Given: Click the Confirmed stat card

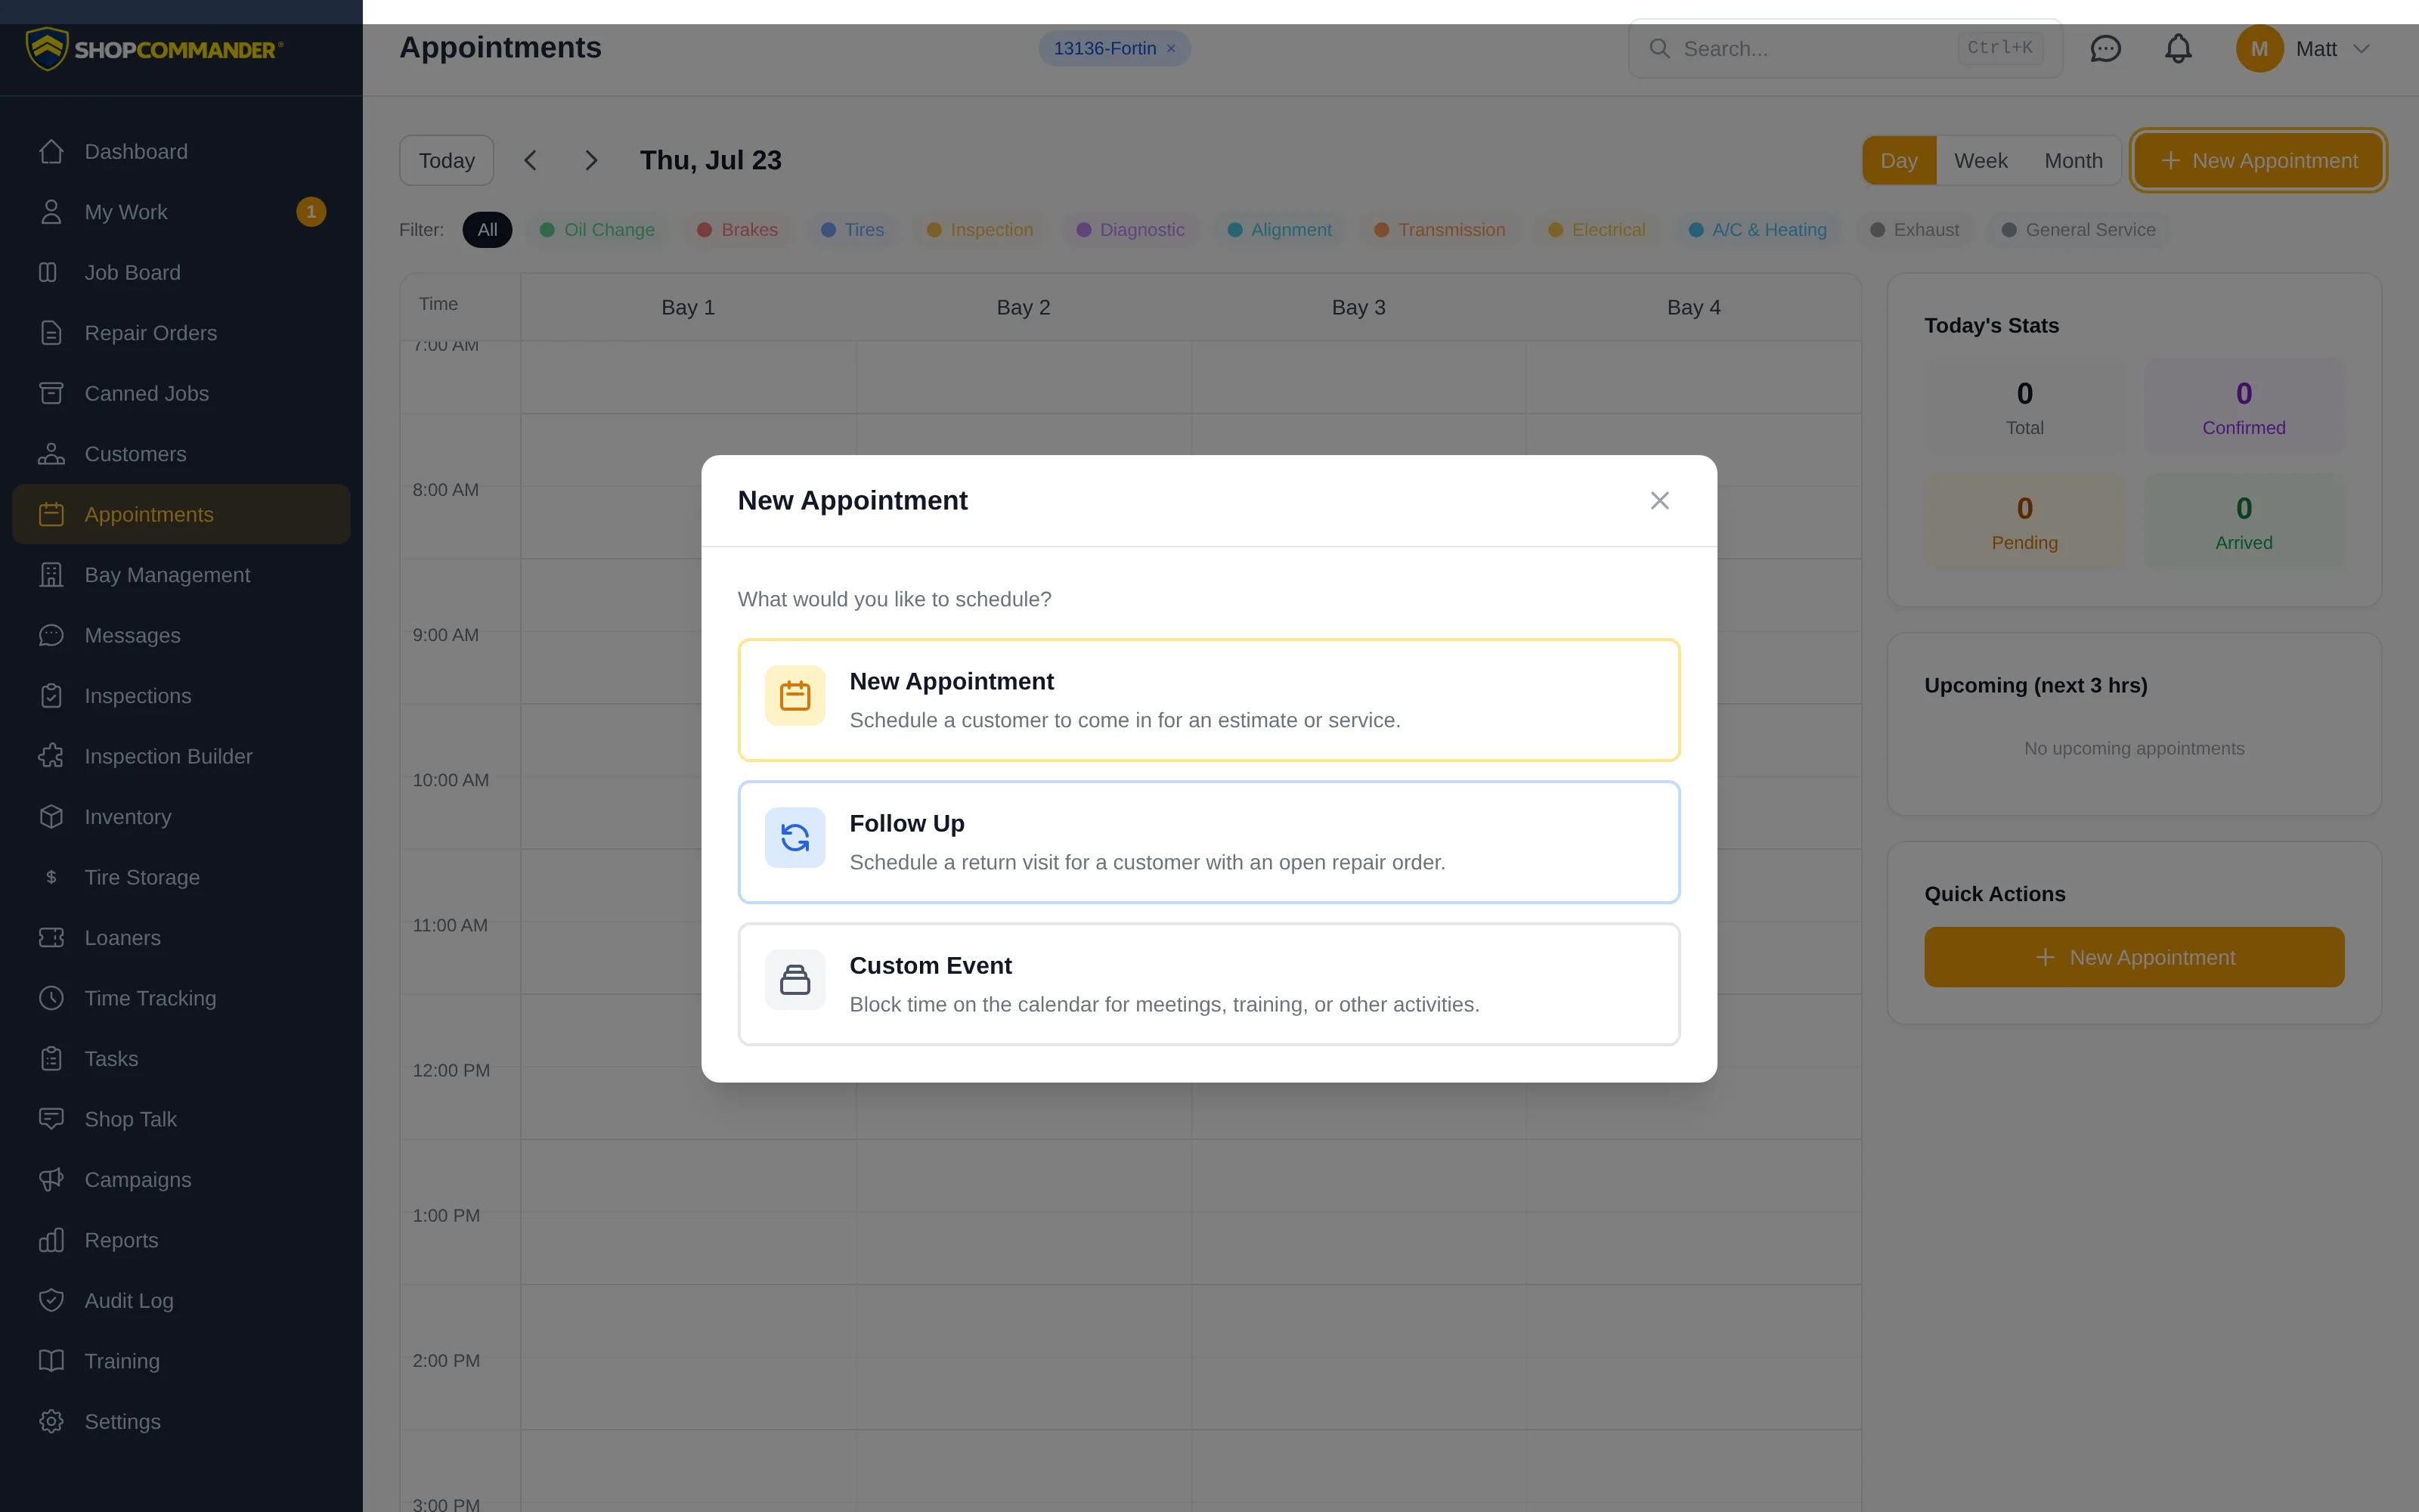Looking at the screenshot, I should 2243,407.
